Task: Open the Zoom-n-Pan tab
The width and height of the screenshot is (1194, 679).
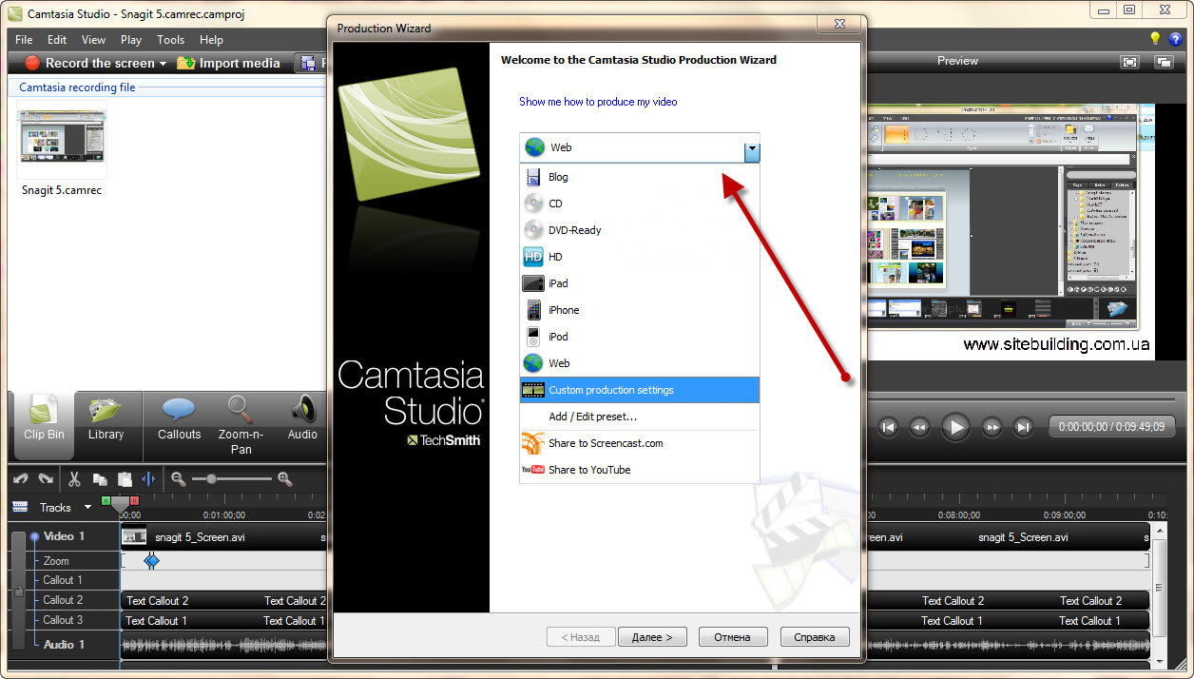Action: click(x=241, y=424)
